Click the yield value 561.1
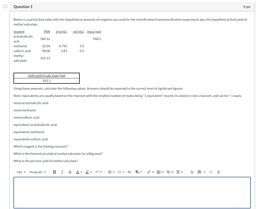Viewport: 258px width, 209px height. [47, 81]
